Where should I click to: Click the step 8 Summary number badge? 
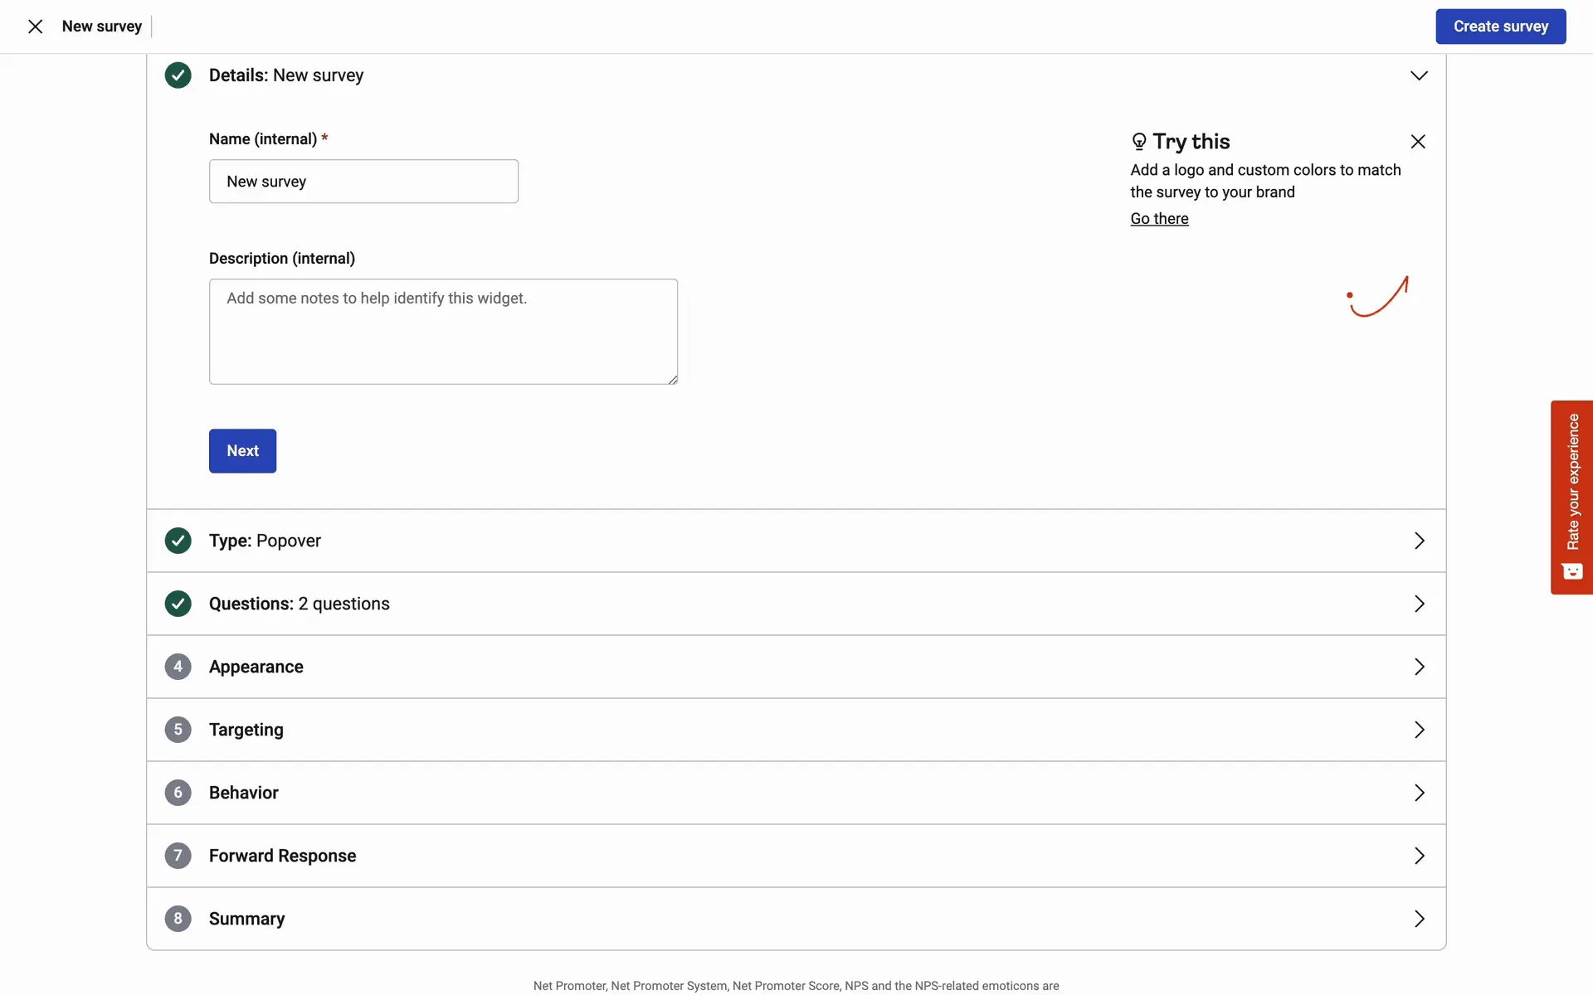[x=178, y=919]
